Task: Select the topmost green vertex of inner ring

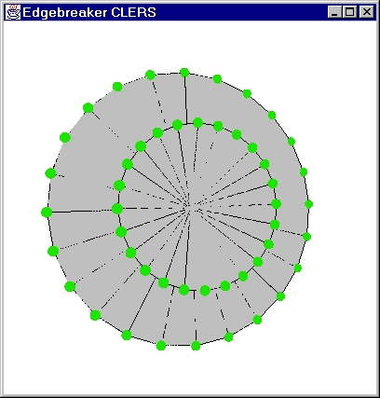Action: tap(197, 122)
